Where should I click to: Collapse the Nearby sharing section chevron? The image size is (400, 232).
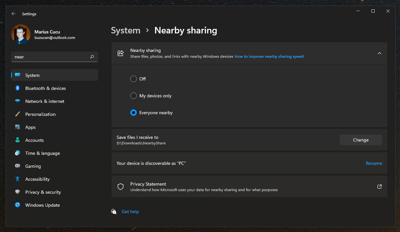pyautogui.click(x=379, y=53)
